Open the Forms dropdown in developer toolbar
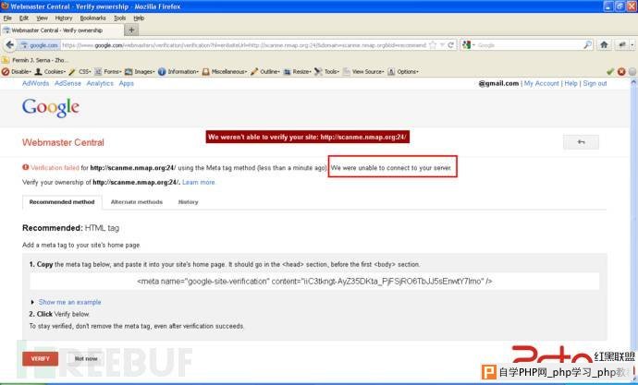This screenshot has width=638, height=385. click(108, 71)
